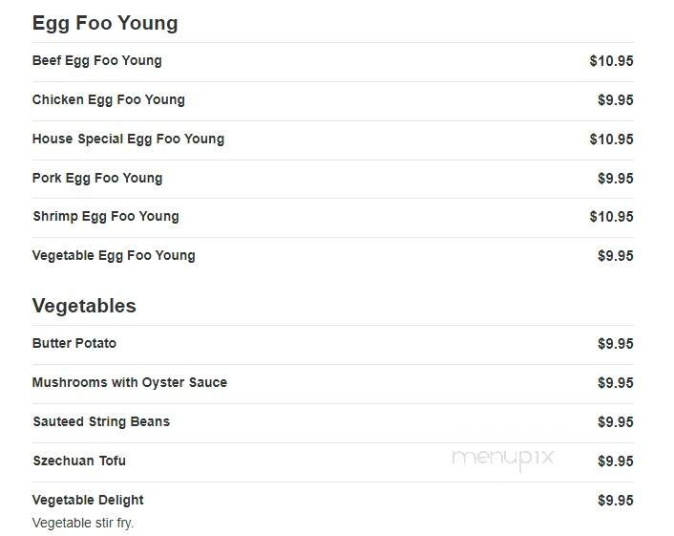Click the Vegetable stir fry description
Image resolution: width=674 pixels, height=536 pixels.
tap(83, 523)
